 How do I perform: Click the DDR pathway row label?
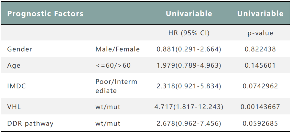[x=30, y=123]
